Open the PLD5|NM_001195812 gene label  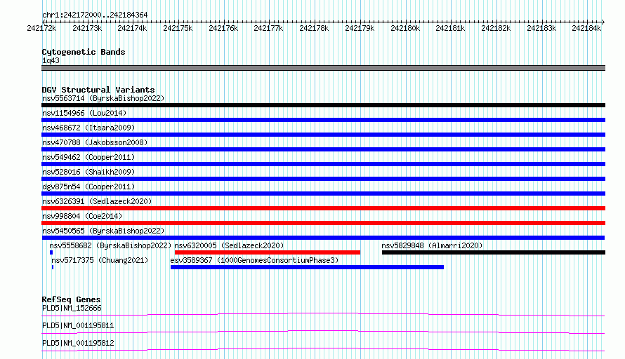click(x=78, y=343)
